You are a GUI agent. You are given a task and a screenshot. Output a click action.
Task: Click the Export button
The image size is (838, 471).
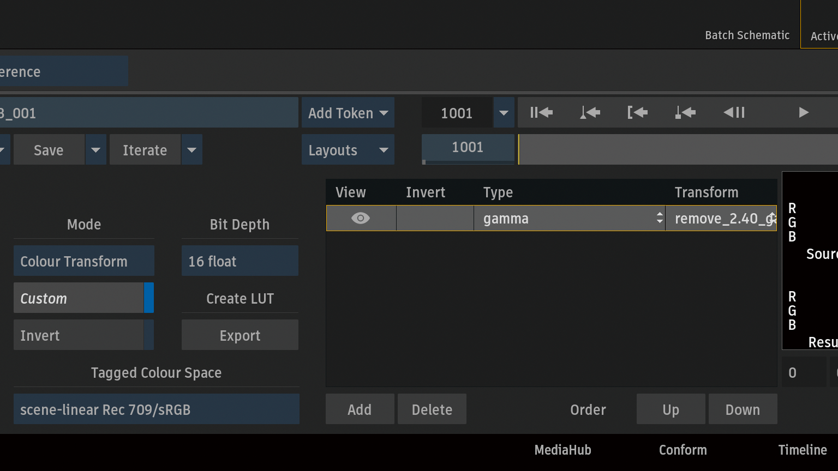coord(240,335)
